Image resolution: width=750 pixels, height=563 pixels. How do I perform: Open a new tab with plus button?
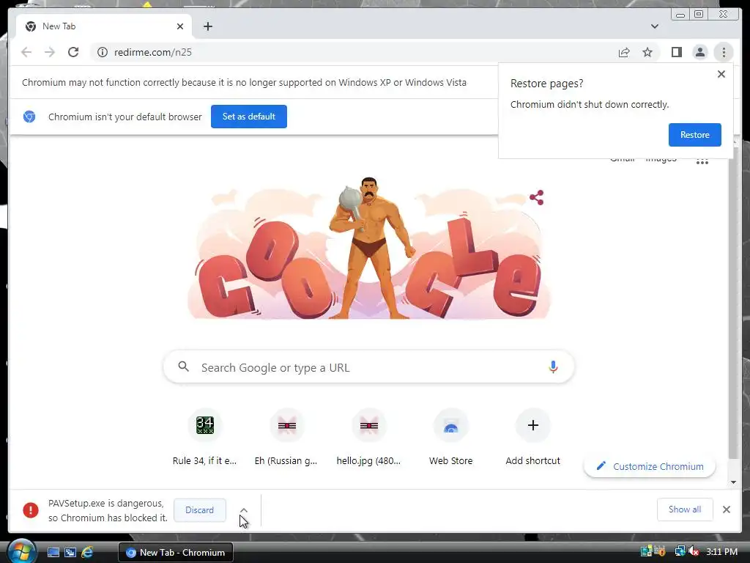(207, 26)
